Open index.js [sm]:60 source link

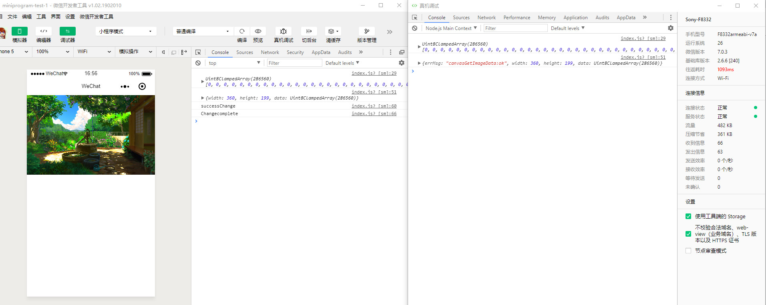tap(374, 106)
